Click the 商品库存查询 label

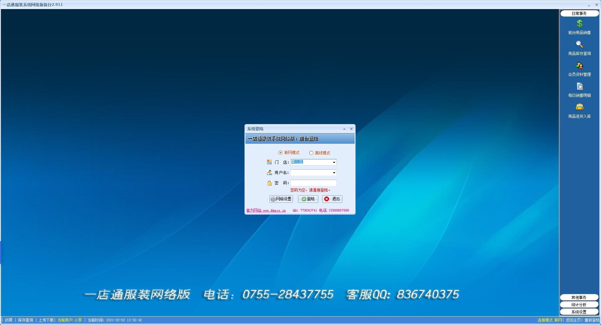tap(579, 54)
